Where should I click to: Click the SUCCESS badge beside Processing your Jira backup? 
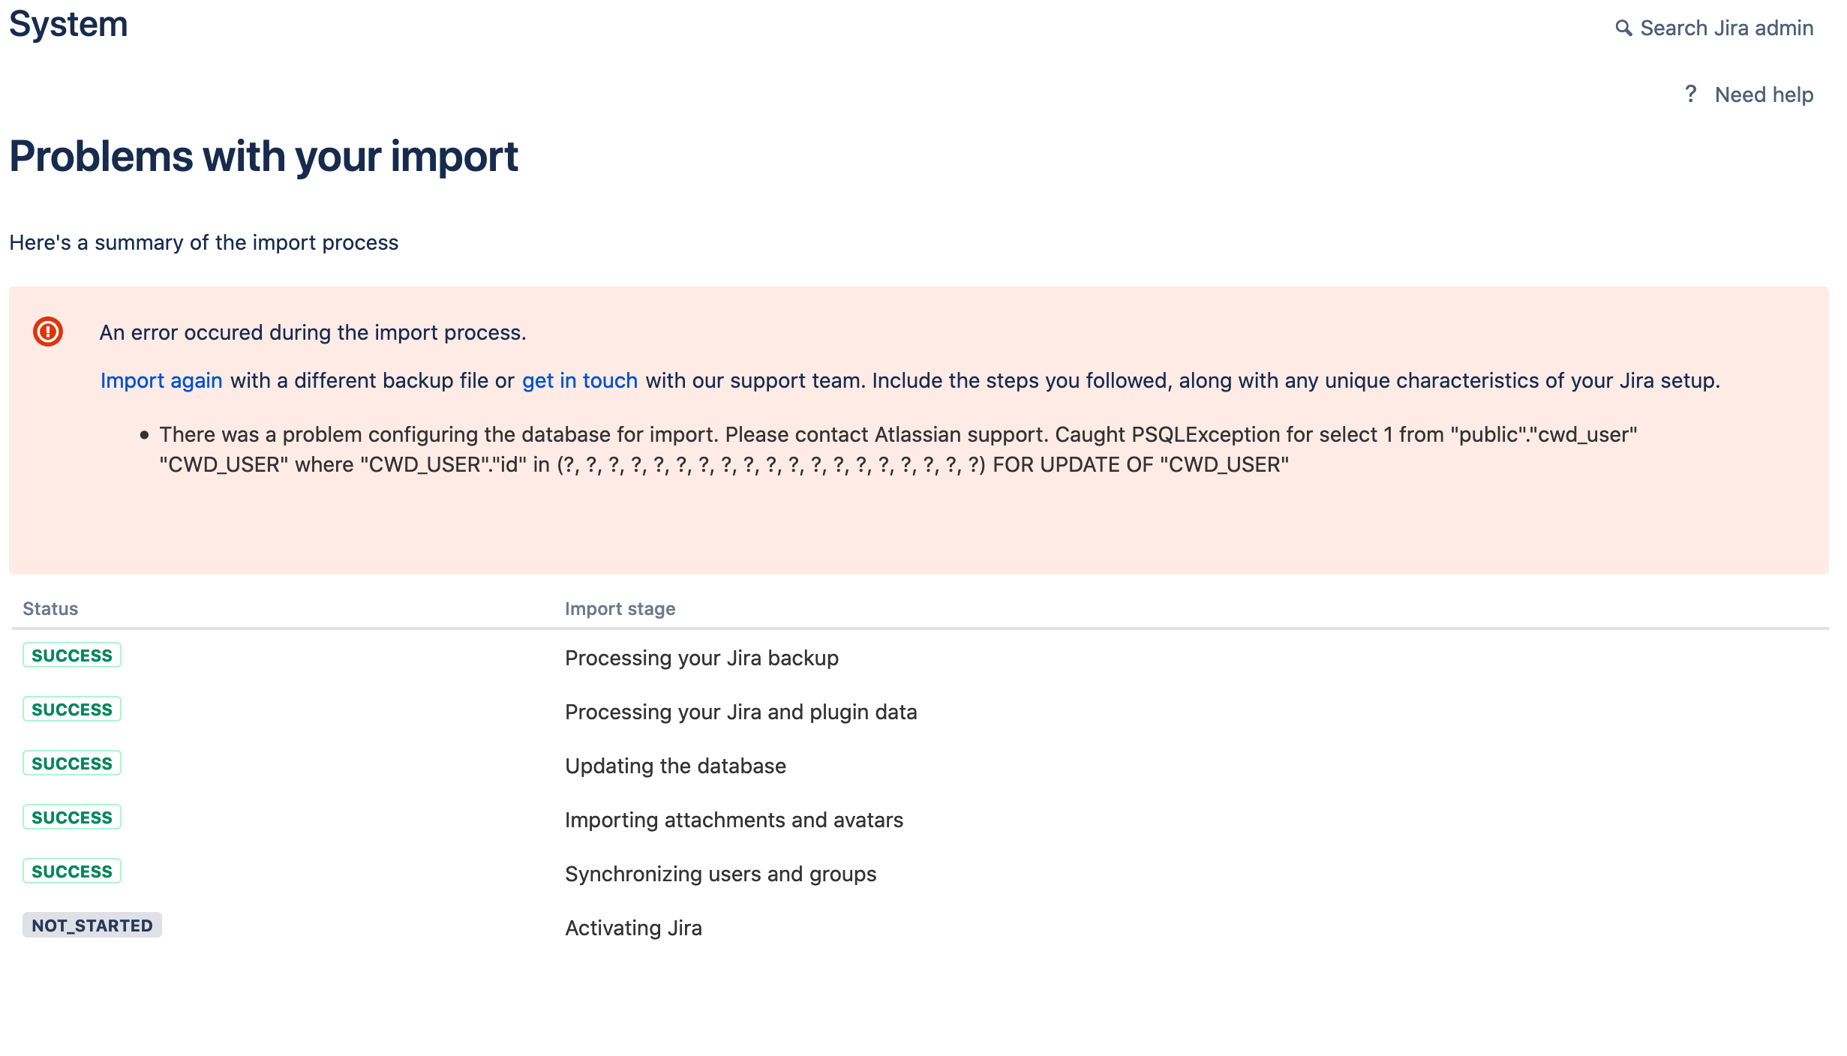click(x=71, y=655)
